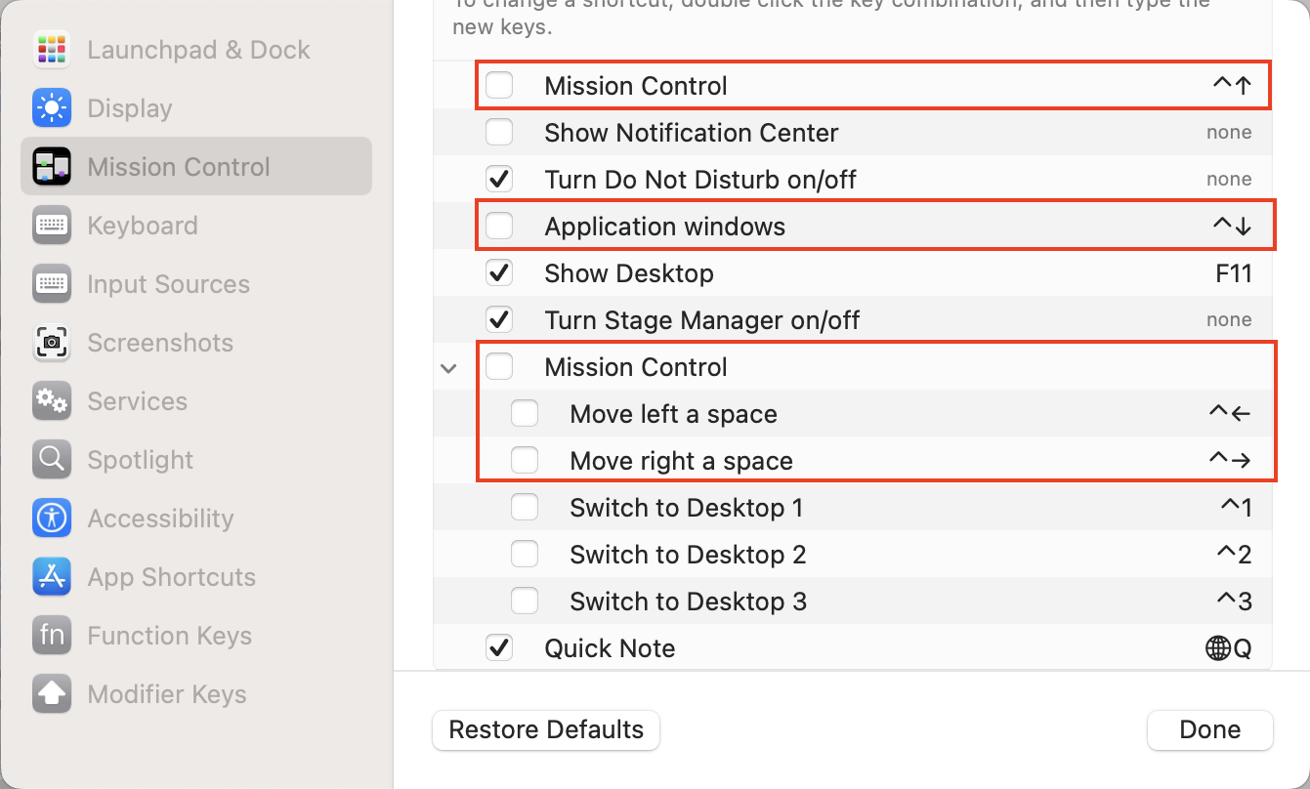Choose Modifier Keys from the sidebar

tap(166, 694)
